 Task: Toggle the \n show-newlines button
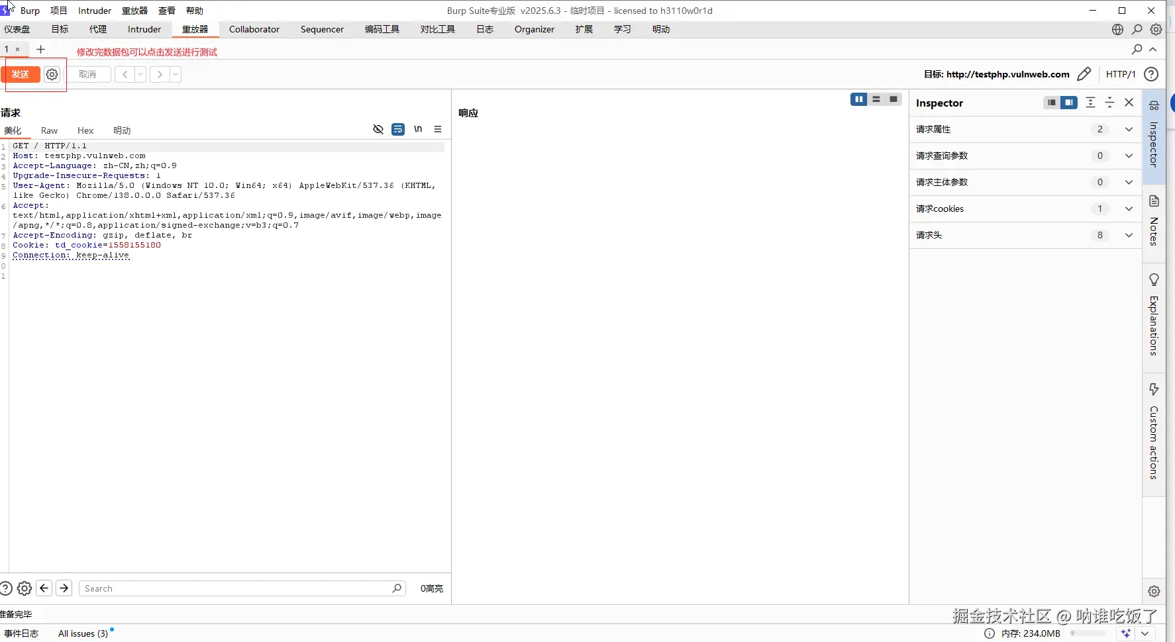point(418,129)
